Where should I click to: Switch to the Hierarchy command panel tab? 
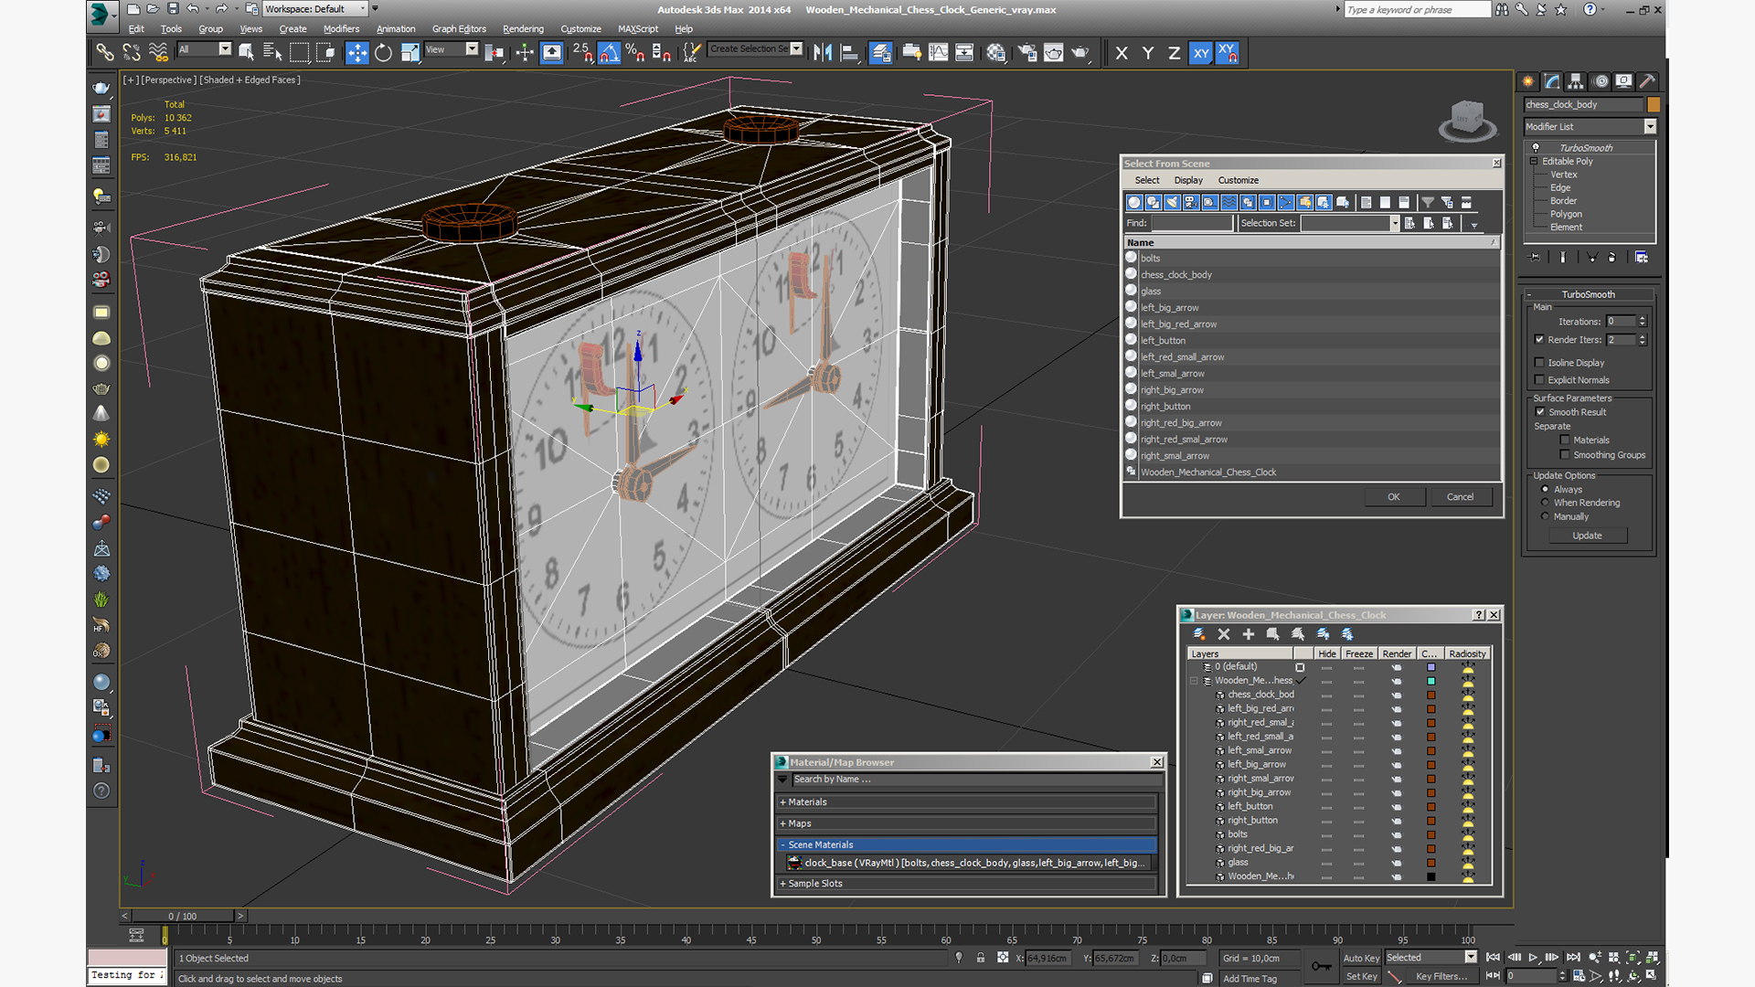tap(1576, 81)
